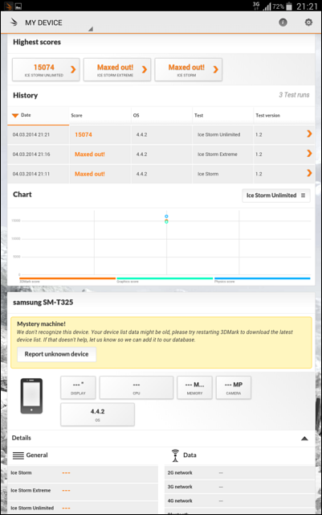Select the samsung SM-T325 device heading

point(43,303)
